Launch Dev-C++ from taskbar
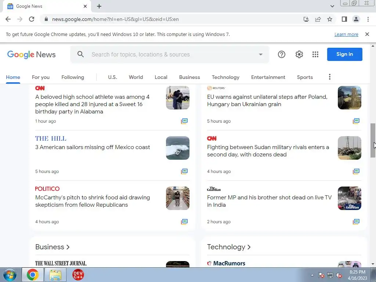The width and height of the screenshot is (376, 282). 78,275
